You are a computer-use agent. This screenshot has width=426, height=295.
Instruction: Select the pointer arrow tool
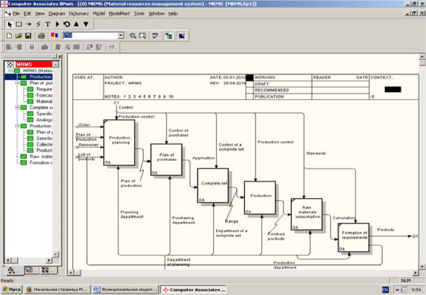click(10, 24)
